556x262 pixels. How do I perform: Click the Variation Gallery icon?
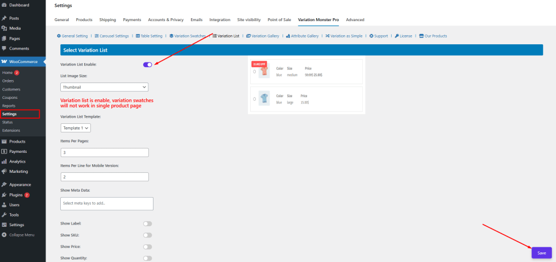(x=248, y=36)
